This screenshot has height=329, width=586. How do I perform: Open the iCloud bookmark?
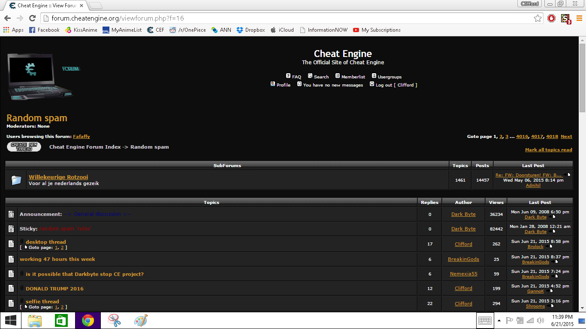(282, 30)
